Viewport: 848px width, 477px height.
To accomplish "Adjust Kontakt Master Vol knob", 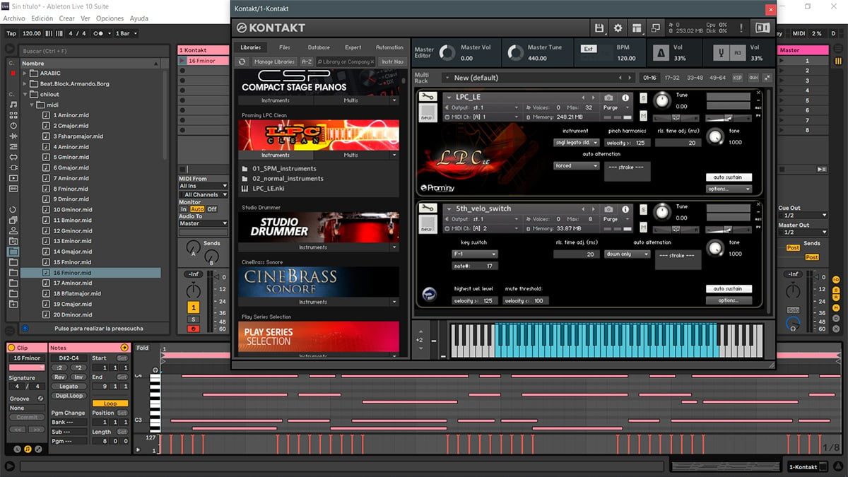I will [x=447, y=53].
